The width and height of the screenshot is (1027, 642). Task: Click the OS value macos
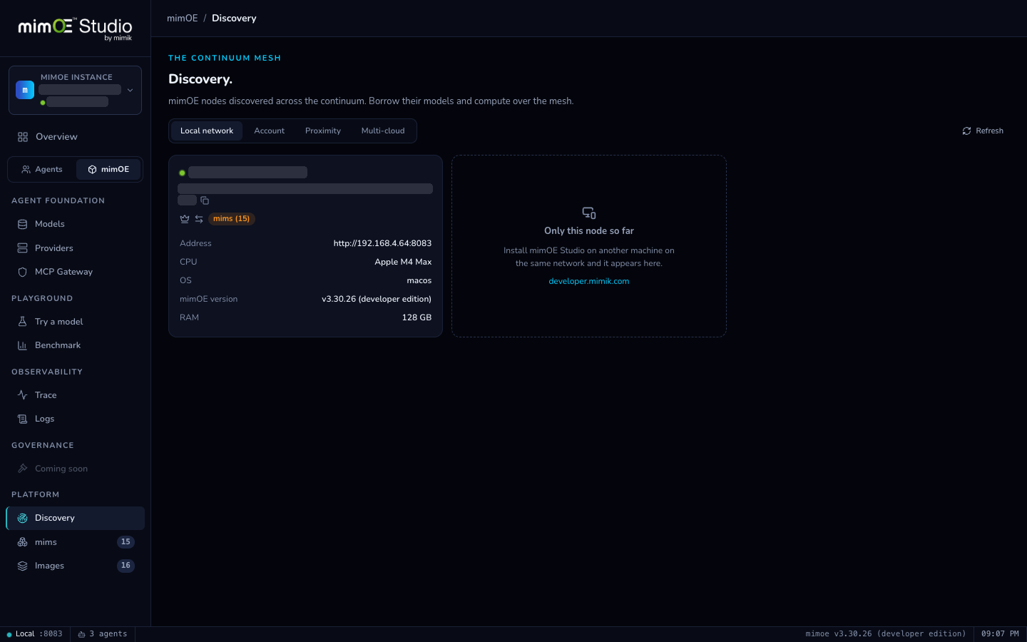(419, 280)
